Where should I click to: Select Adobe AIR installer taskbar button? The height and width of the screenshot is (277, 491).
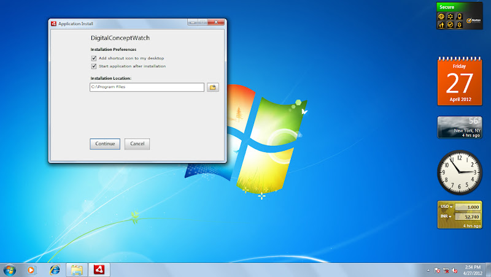point(99,270)
